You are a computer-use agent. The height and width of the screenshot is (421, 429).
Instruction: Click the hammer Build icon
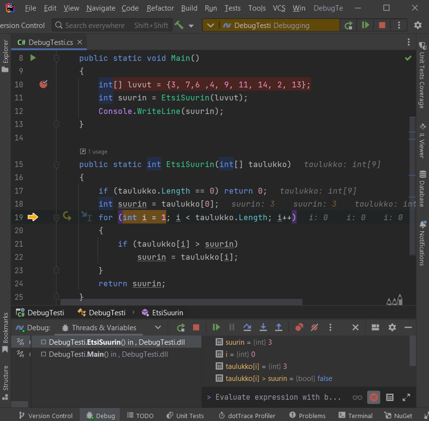pos(179,25)
